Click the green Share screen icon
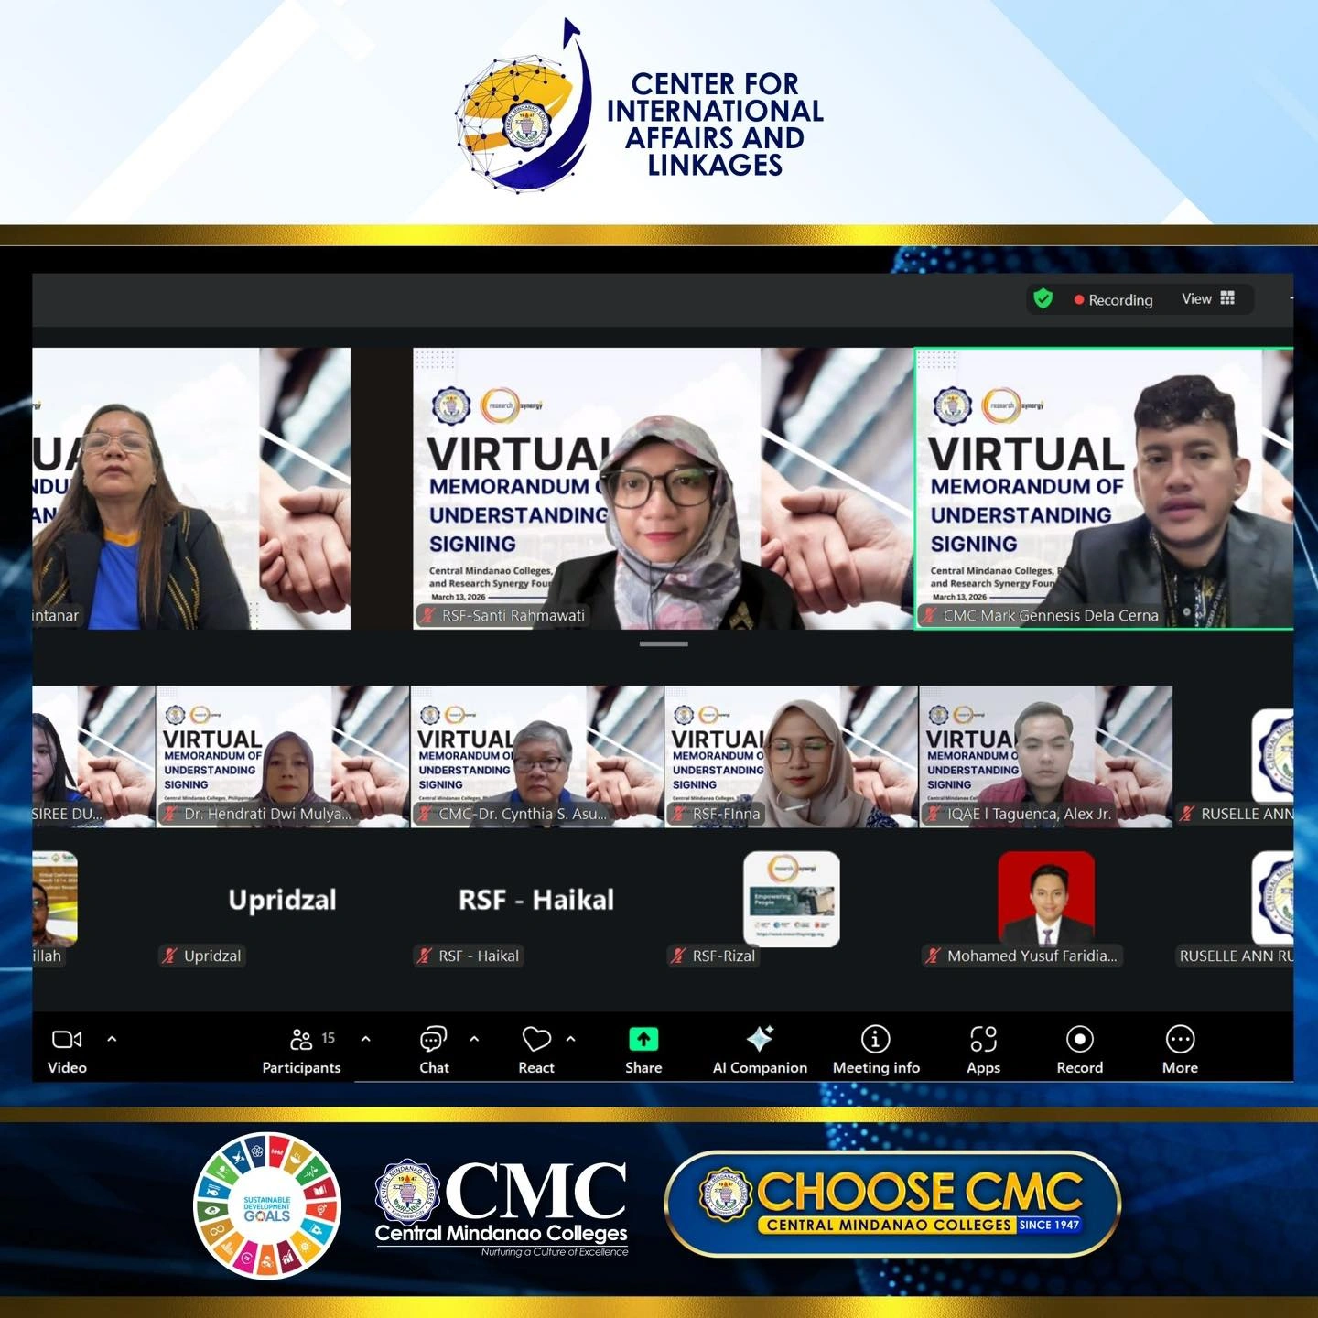This screenshot has width=1318, height=1318. point(643,1039)
